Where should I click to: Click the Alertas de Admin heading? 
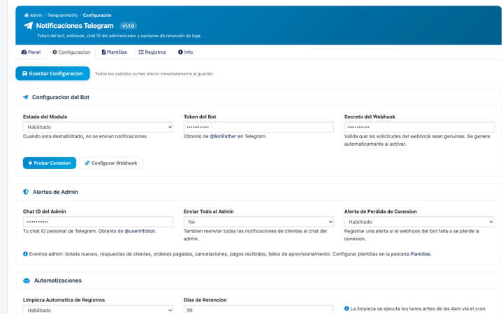tap(55, 192)
